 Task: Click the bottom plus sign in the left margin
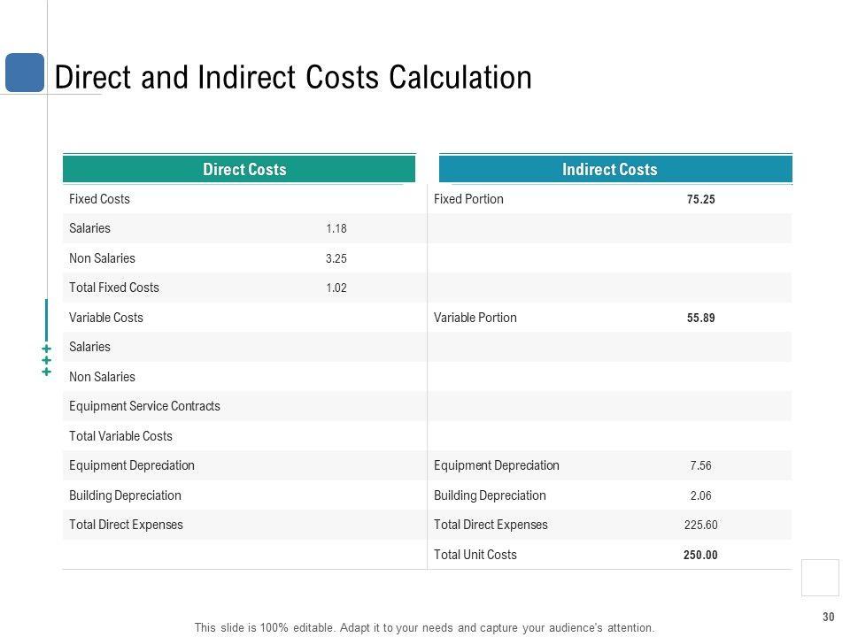click(46, 372)
